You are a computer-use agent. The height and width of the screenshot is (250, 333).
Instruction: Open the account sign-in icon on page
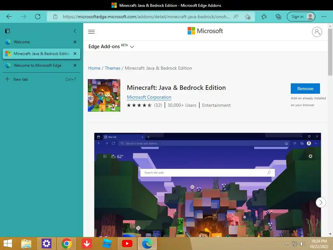[x=317, y=32]
